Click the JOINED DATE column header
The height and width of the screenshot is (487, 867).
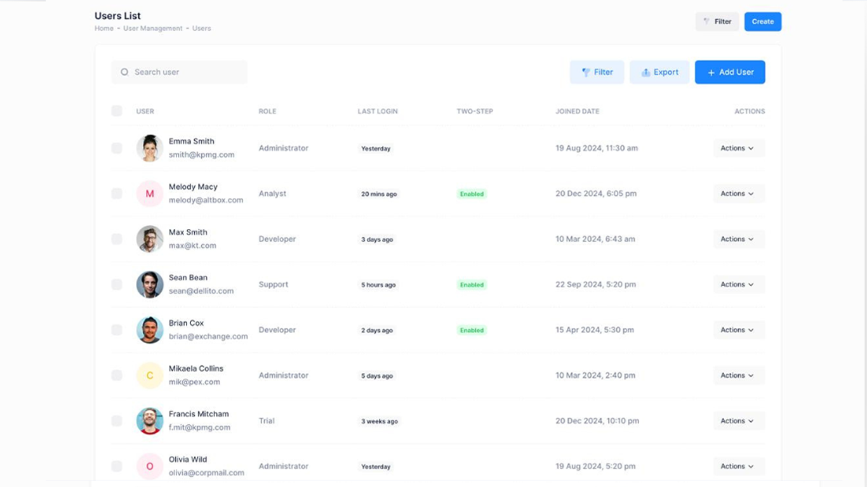tap(578, 111)
